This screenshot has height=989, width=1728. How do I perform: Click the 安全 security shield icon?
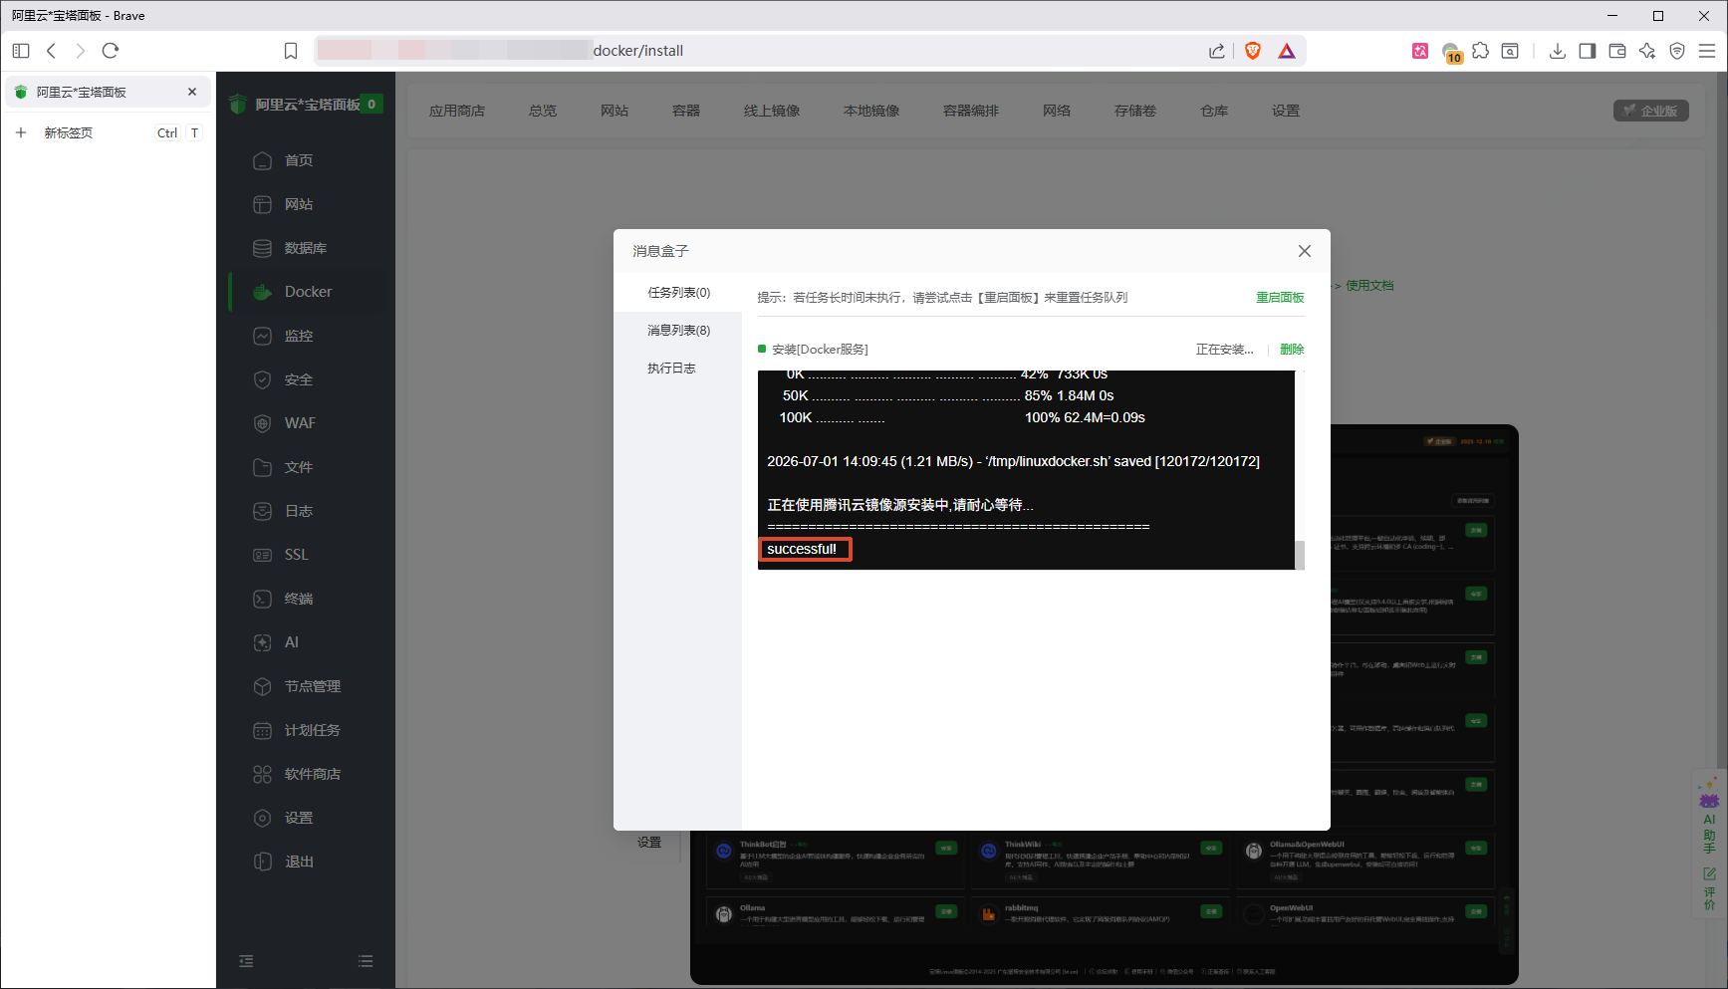tap(262, 379)
